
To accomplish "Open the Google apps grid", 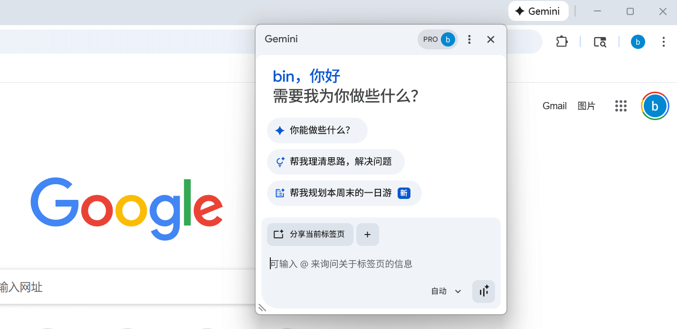I will coord(620,106).
